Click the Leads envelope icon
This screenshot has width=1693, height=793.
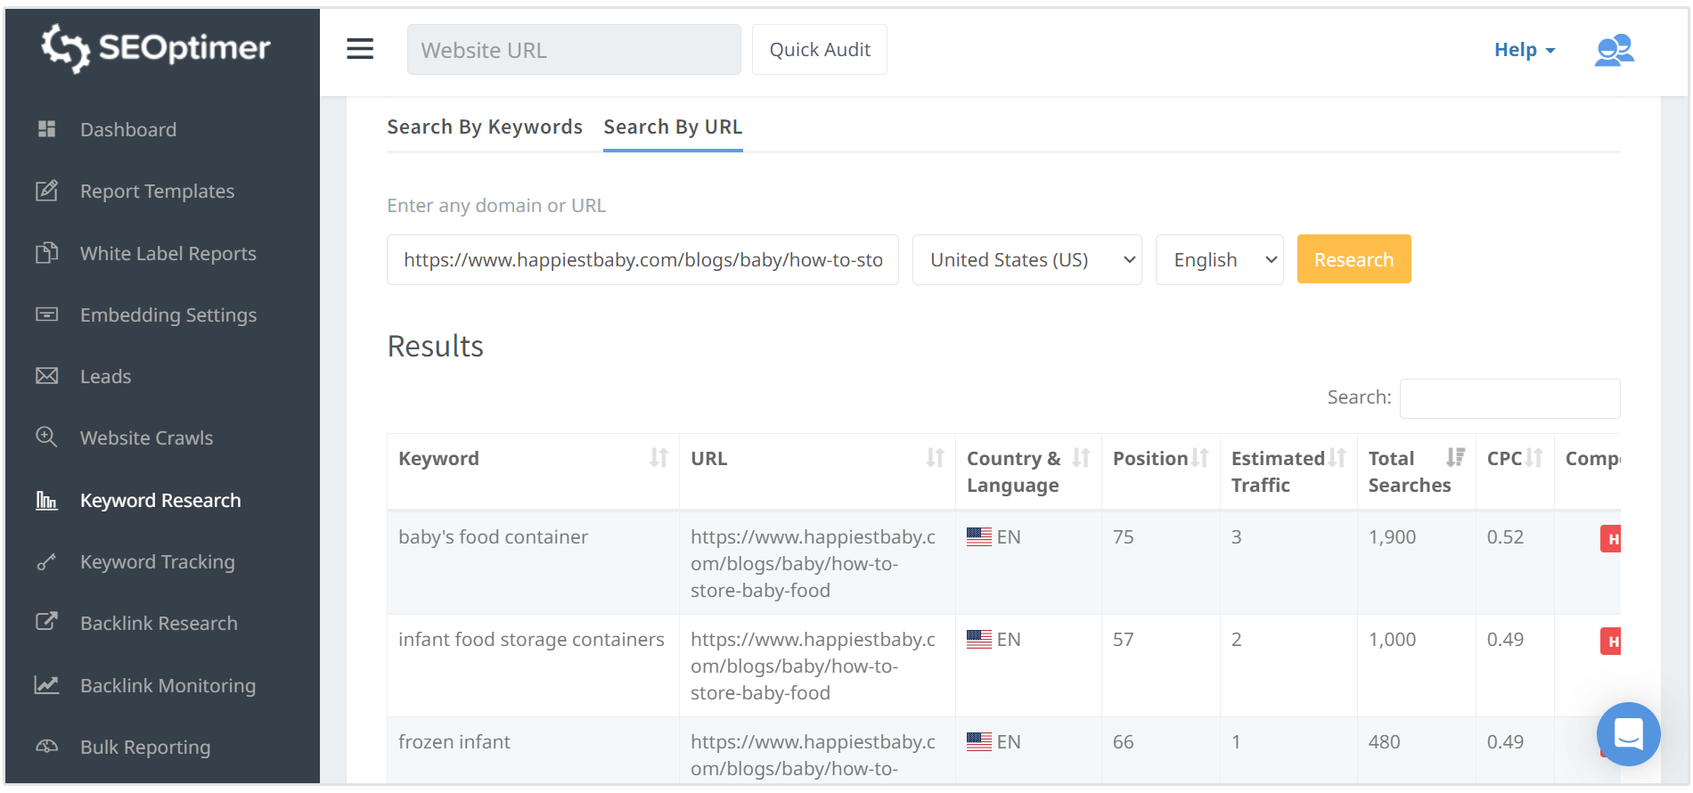pyautogui.click(x=47, y=376)
